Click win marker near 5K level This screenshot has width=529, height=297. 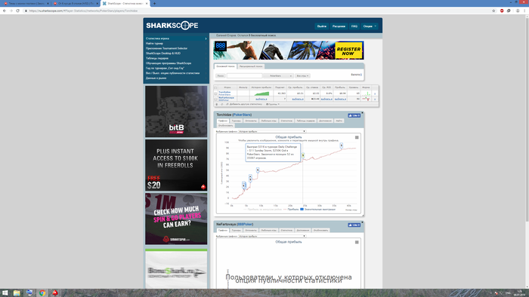pyautogui.click(x=258, y=170)
